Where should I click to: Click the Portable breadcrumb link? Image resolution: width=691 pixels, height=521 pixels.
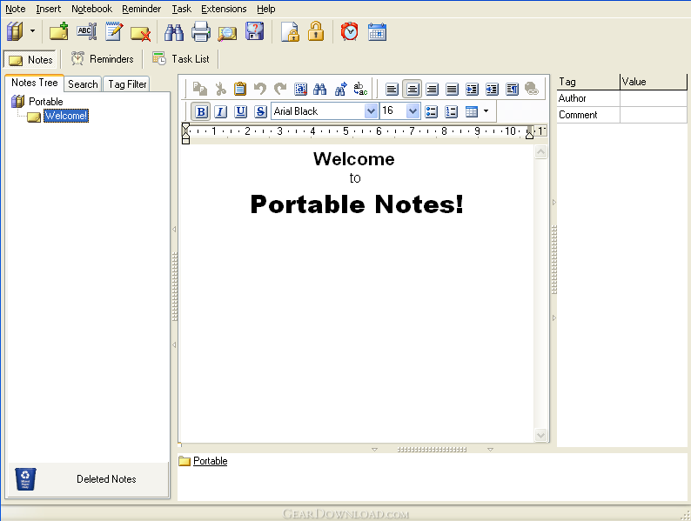click(x=211, y=461)
